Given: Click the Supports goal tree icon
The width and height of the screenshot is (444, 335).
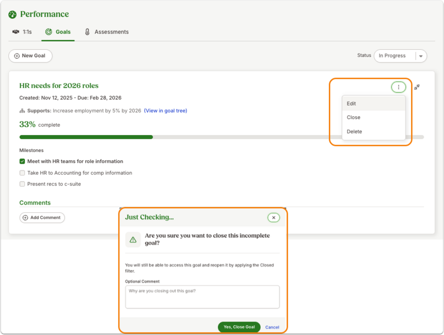Looking at the screenshot, I should click(x=22, y=111).
